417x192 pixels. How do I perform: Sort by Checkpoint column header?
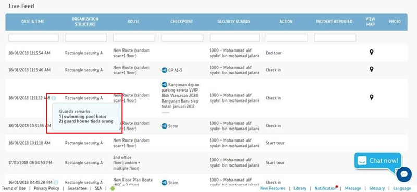181,21
